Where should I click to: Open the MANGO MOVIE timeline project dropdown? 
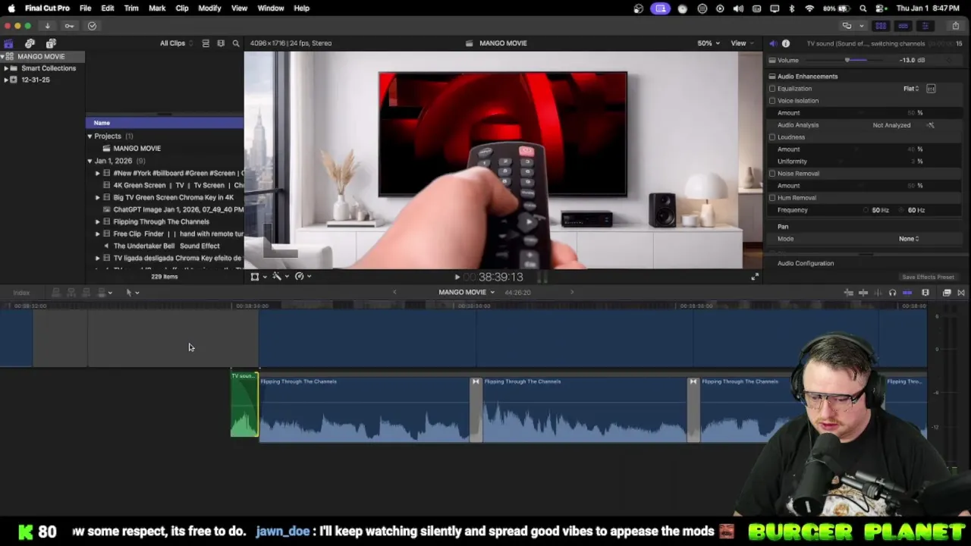pos(466,293)
